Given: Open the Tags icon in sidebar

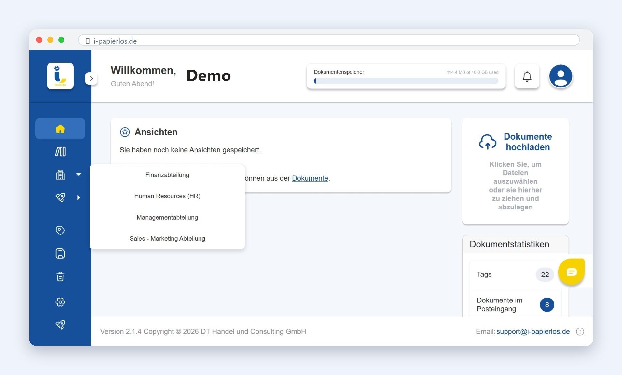Looking at the screenshot, I should pyautogui.click(x=60, y=230).
